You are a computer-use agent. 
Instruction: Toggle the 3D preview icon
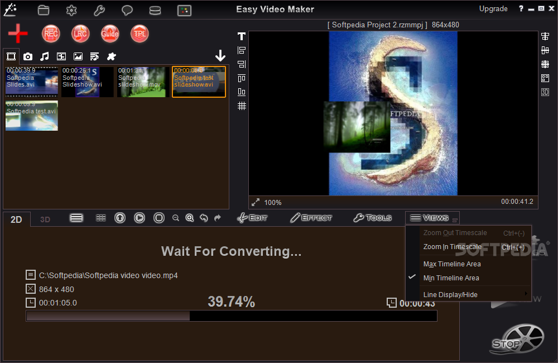[x=545, y=92]
